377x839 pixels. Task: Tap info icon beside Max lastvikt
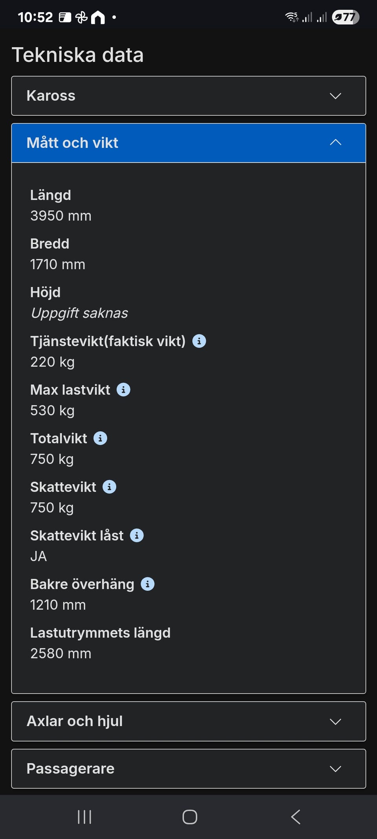click(123, 390)
